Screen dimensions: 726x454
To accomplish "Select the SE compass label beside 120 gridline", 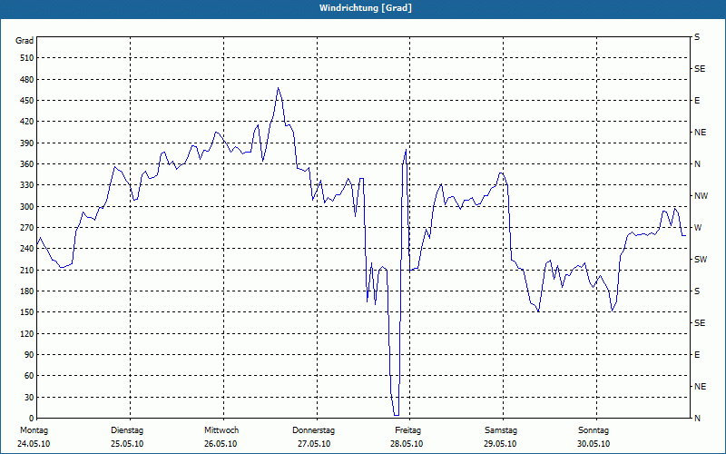I will [x=700, y=323].
